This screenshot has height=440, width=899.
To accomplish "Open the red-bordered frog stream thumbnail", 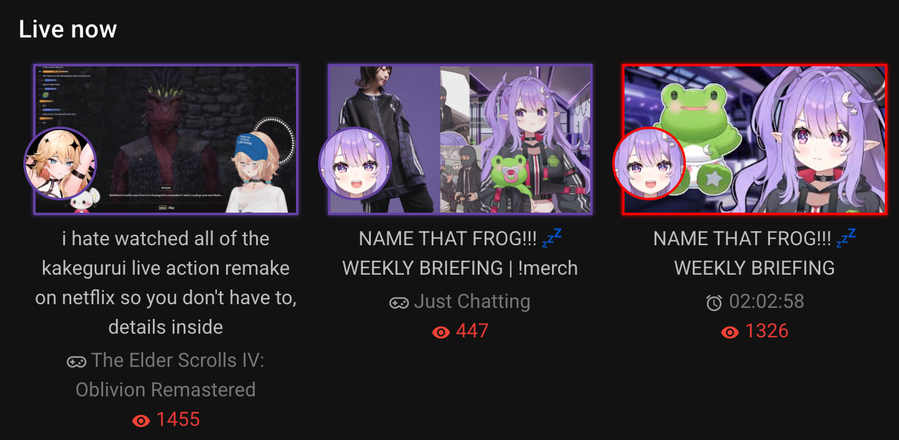I will coord(755,139).
